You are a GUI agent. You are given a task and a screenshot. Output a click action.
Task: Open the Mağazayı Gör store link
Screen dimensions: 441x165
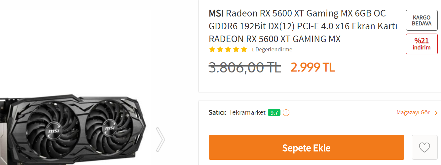pos(413,113)
